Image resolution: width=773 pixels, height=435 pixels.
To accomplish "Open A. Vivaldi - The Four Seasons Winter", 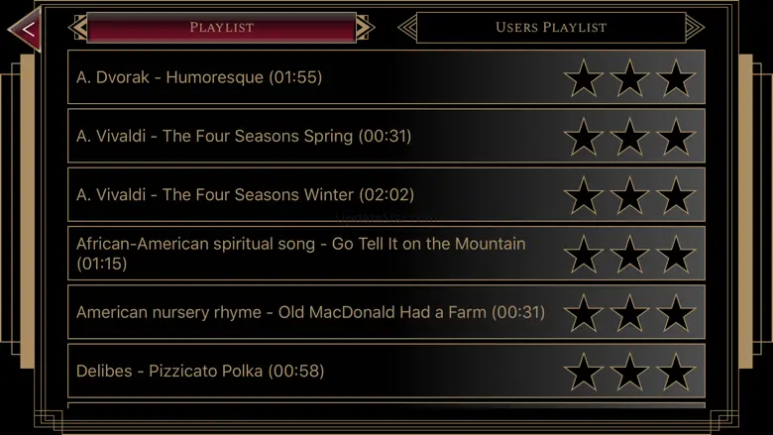I will point(245,194).
